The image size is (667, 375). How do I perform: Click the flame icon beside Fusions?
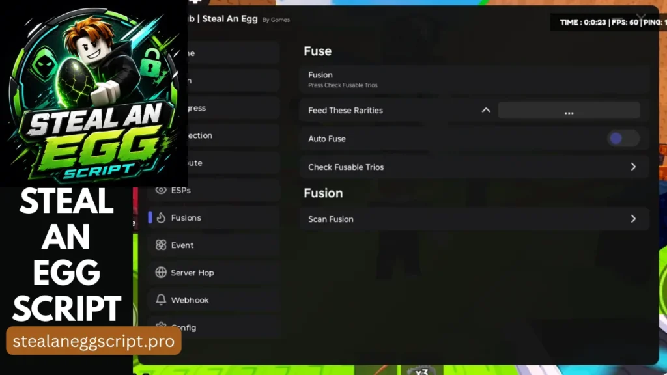(x=161, y=217)
